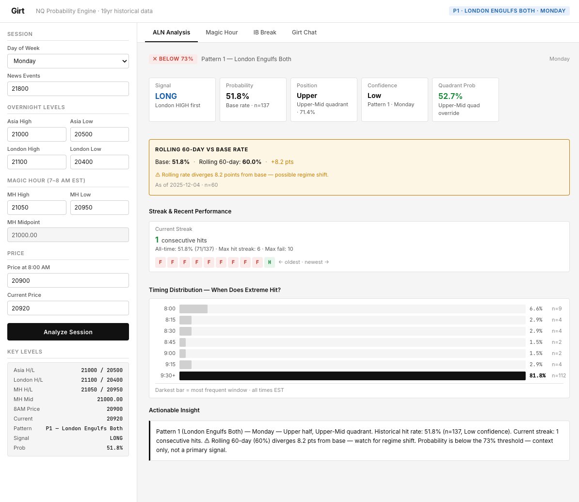579x502 pixels.
Task: Click the London Low field
Action: tap(99, 162)
